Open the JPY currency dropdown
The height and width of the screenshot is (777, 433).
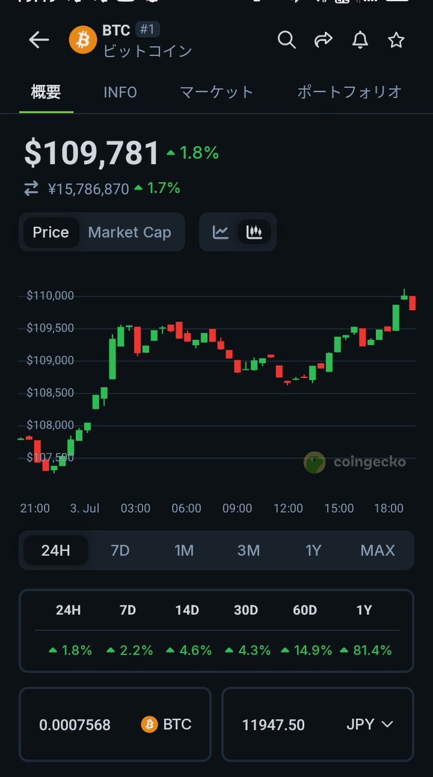(370, 725)
